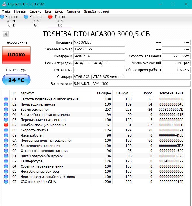Select the D: disk tab marked Плохо
Screen dimensions: 192x206
pyautogui.click(x=60, y=21)
